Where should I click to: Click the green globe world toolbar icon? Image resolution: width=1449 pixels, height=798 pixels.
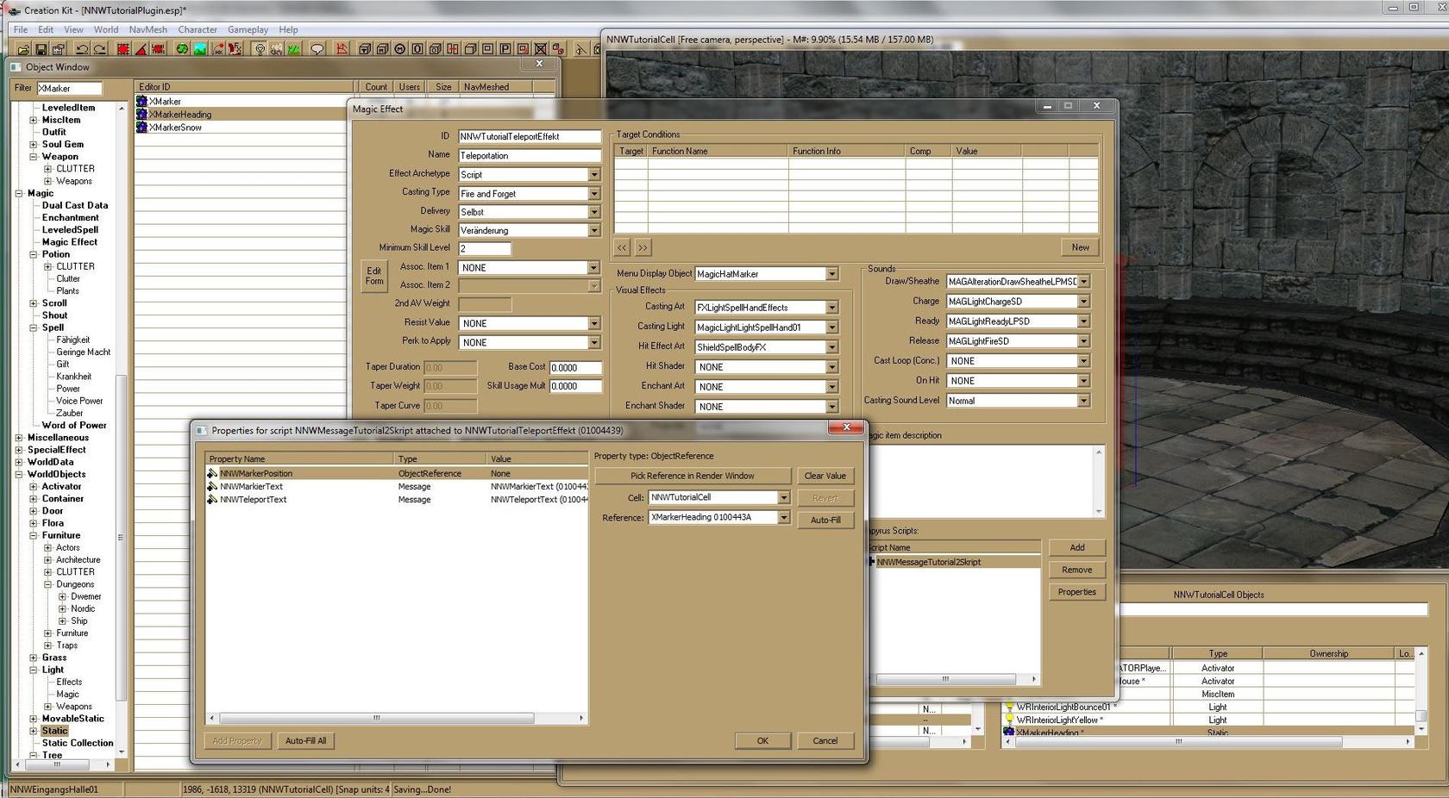(x=182, y=49)
